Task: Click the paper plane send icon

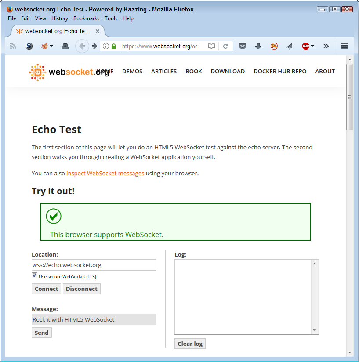Action: point(290,47)
